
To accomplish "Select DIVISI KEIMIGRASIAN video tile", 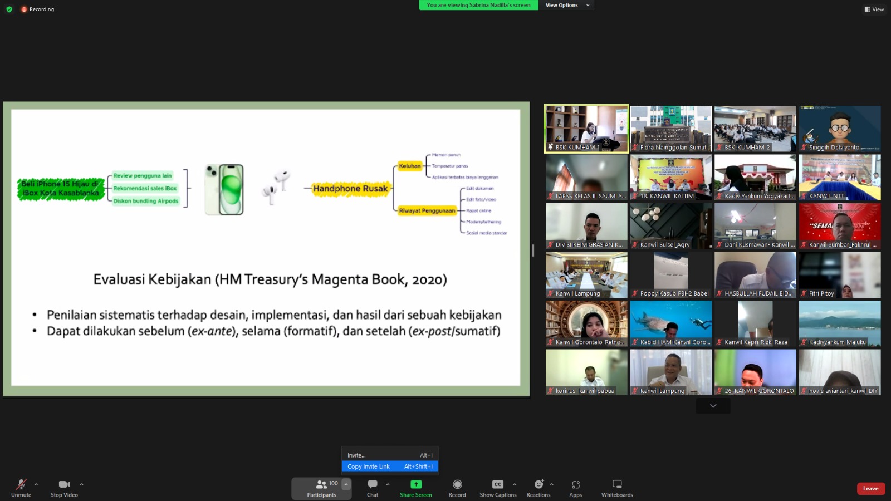I will (586, 226).
